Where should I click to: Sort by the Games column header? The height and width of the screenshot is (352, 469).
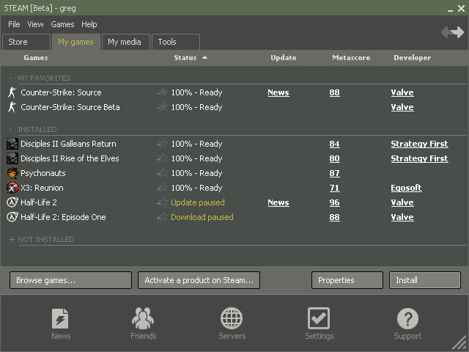36,58
